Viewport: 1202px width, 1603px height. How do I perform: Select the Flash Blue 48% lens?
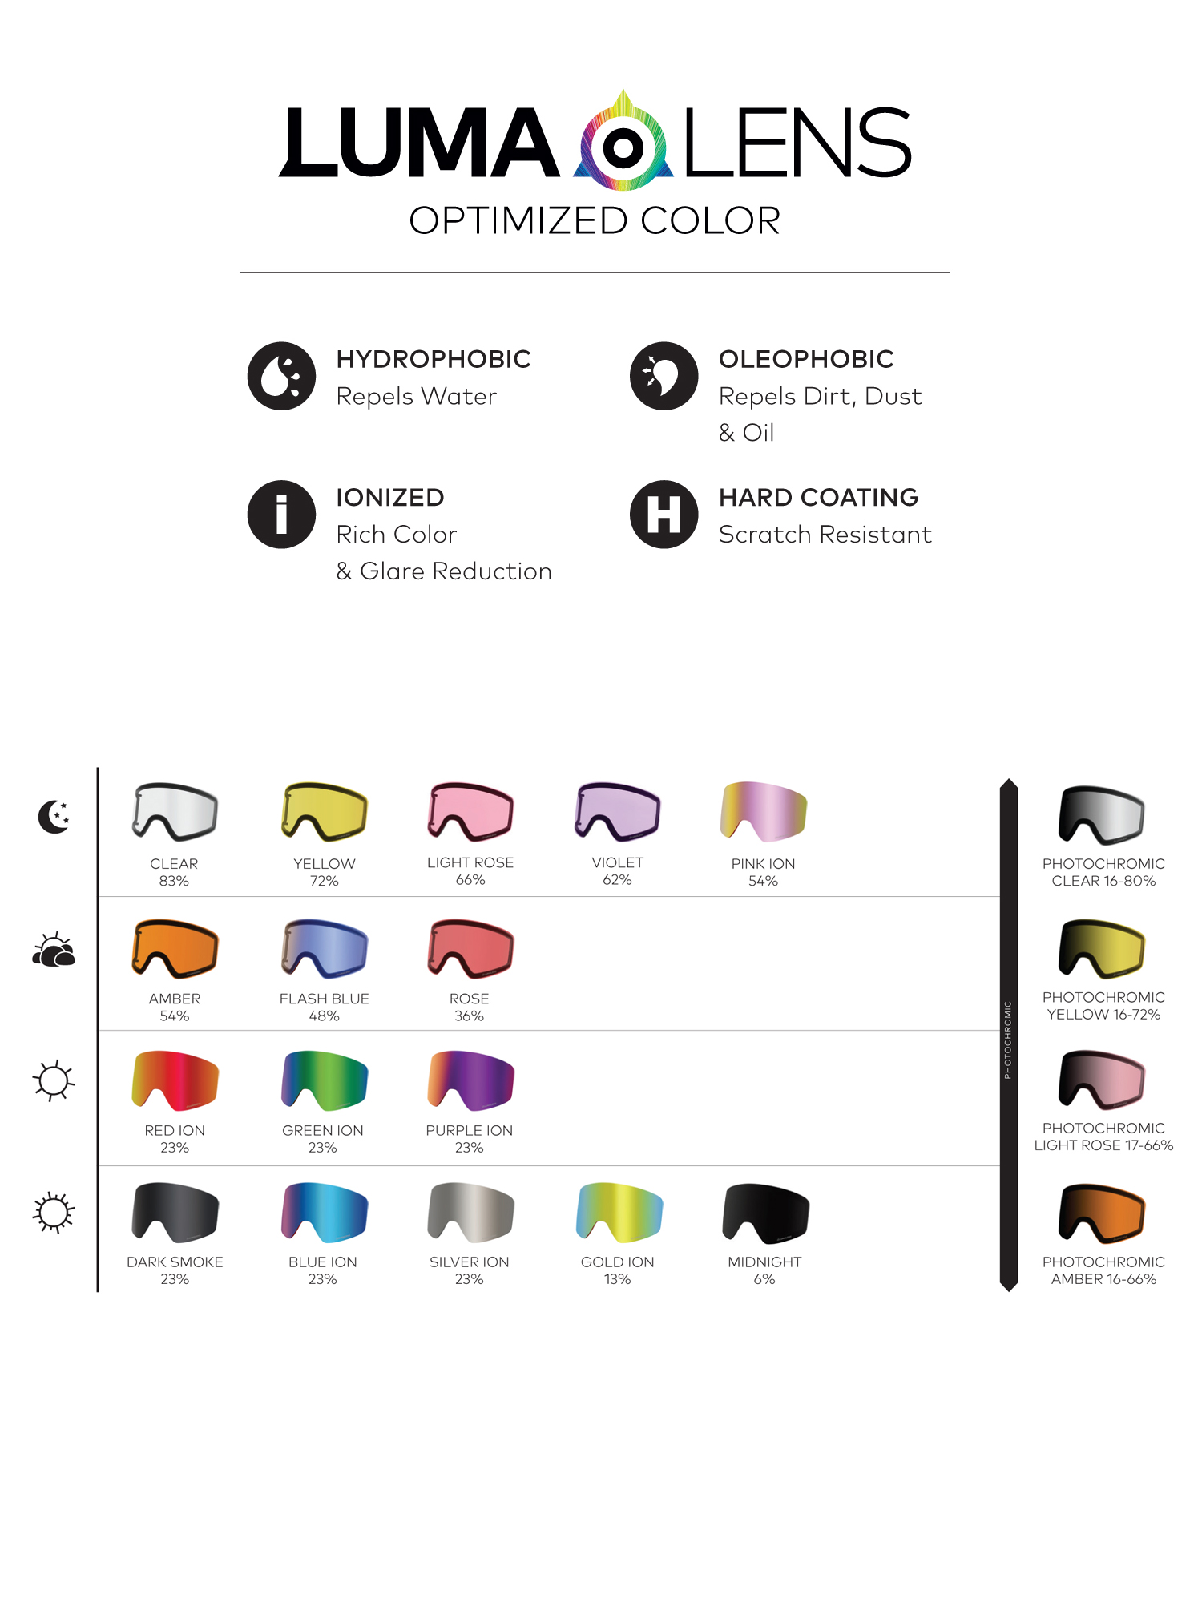pos(325,949)
